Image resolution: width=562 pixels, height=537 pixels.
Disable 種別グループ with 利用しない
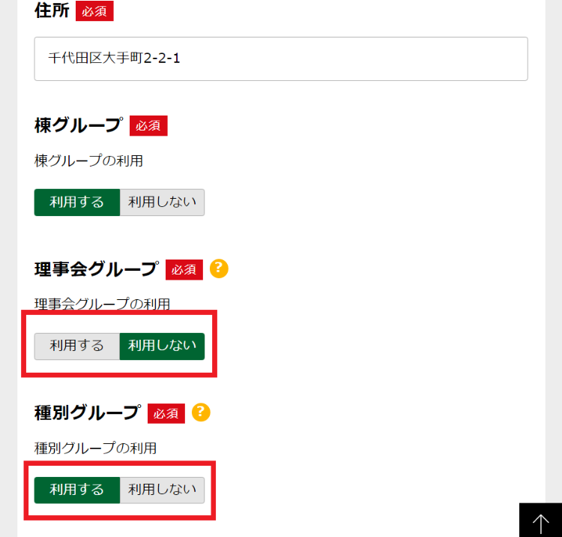tap(162, 490)
